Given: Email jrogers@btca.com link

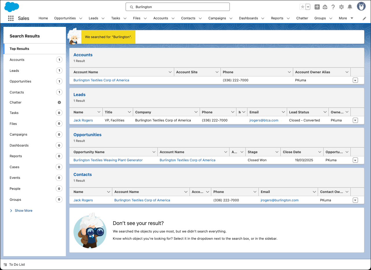Looking at the screenshot, I should pos(264,120).
